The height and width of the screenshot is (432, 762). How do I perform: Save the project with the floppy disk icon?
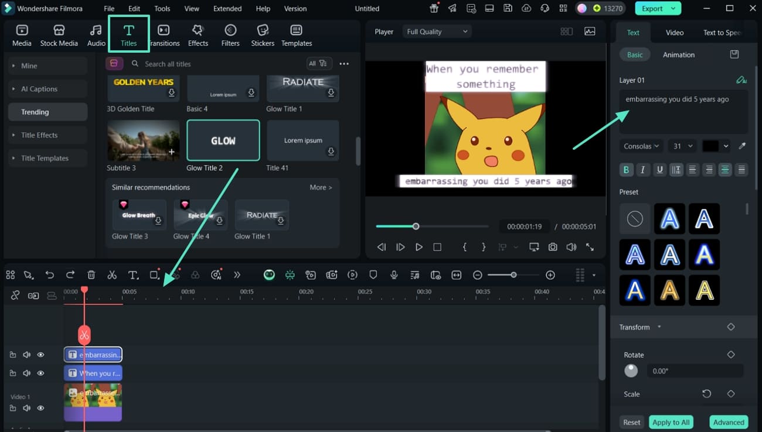tap(508, 8)
